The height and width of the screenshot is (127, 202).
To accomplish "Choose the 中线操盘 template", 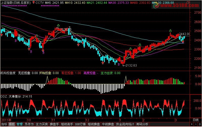I will coord(108,124).
